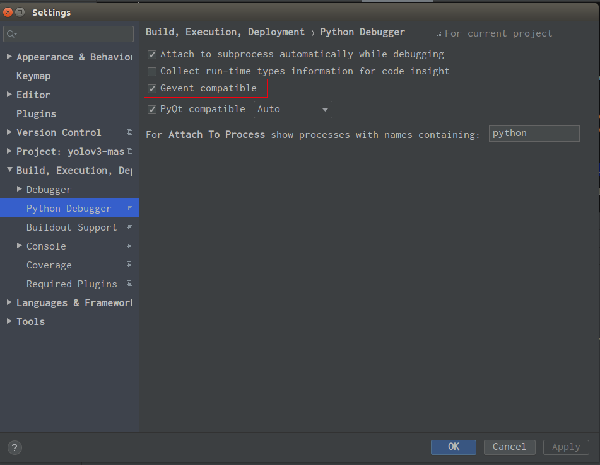Toggle the PyQt compatible checkbox
This screenshot has height=465, width=600.
click(152, 110)
